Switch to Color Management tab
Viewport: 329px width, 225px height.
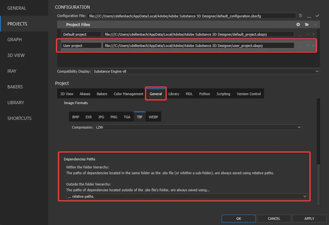click(x=129, y=94)
